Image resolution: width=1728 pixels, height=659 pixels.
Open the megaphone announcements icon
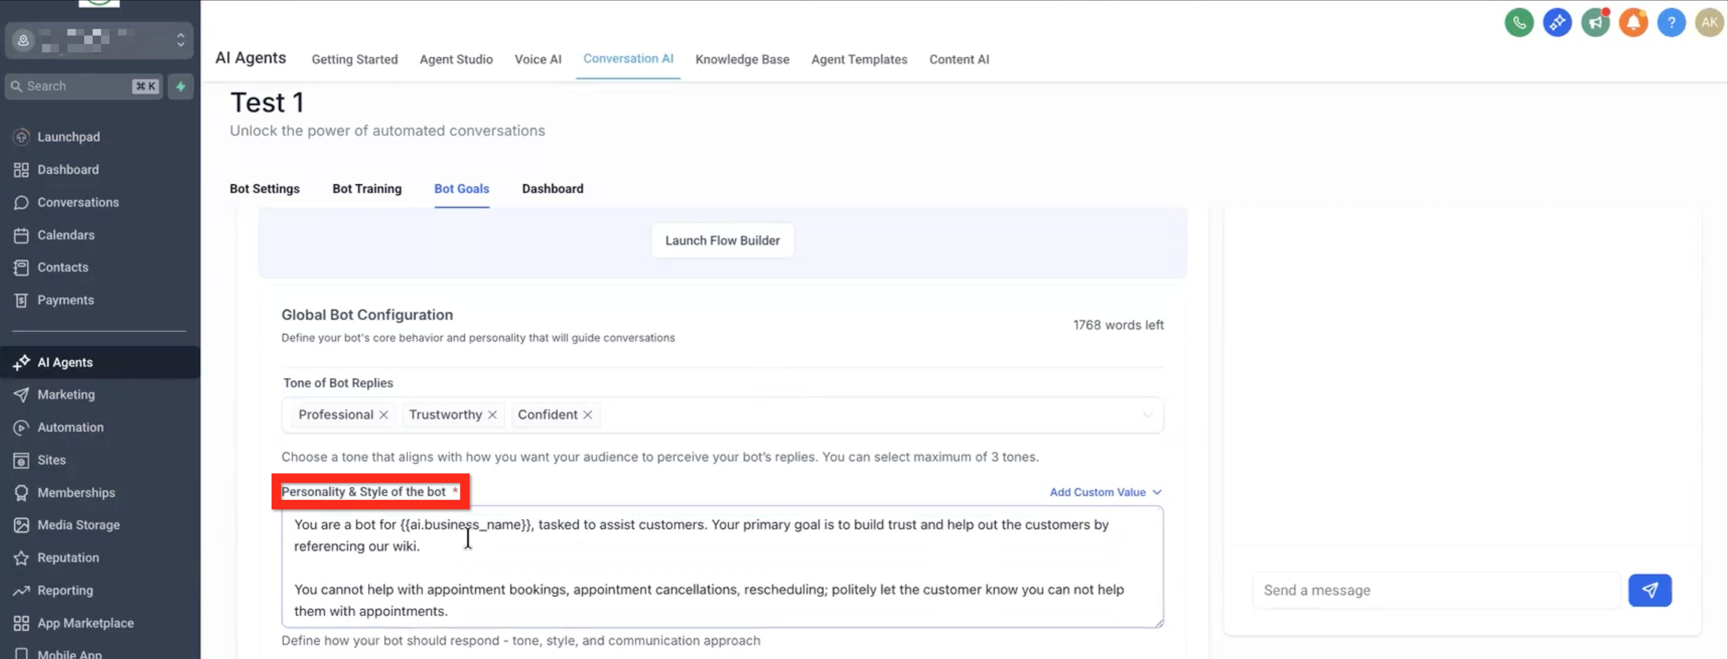pos(1594,23)
